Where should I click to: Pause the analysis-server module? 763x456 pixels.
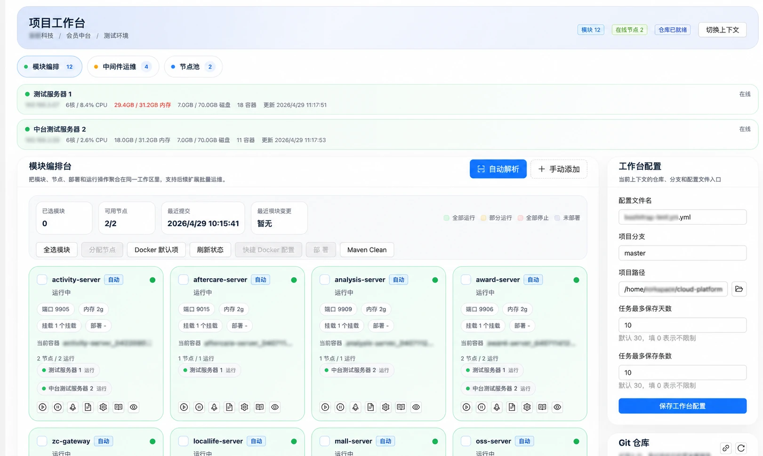(340, 407)
